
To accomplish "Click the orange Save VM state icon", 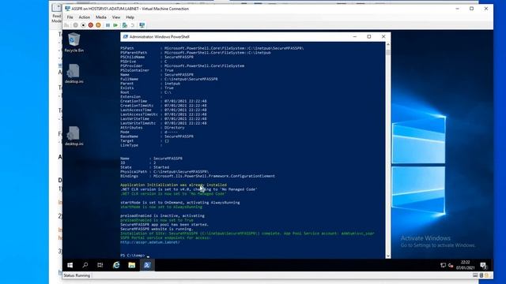I will click(98, 25).
